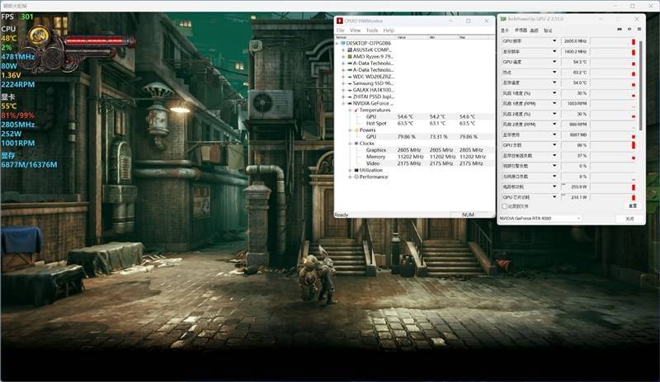Screen dimensions: 660x382
Task: Switch to the 传感器 sensors tab in GPU-Z
Action: 521,31
